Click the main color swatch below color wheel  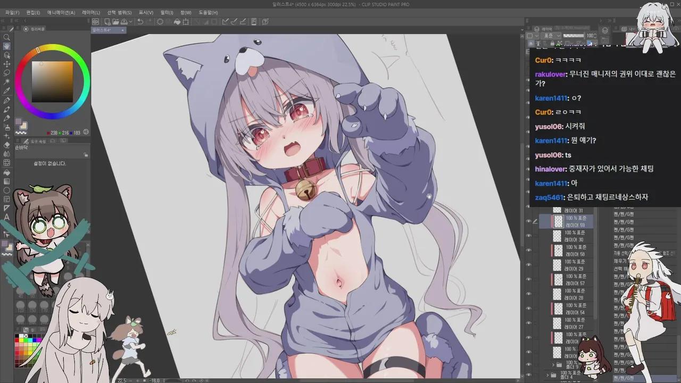18,122
